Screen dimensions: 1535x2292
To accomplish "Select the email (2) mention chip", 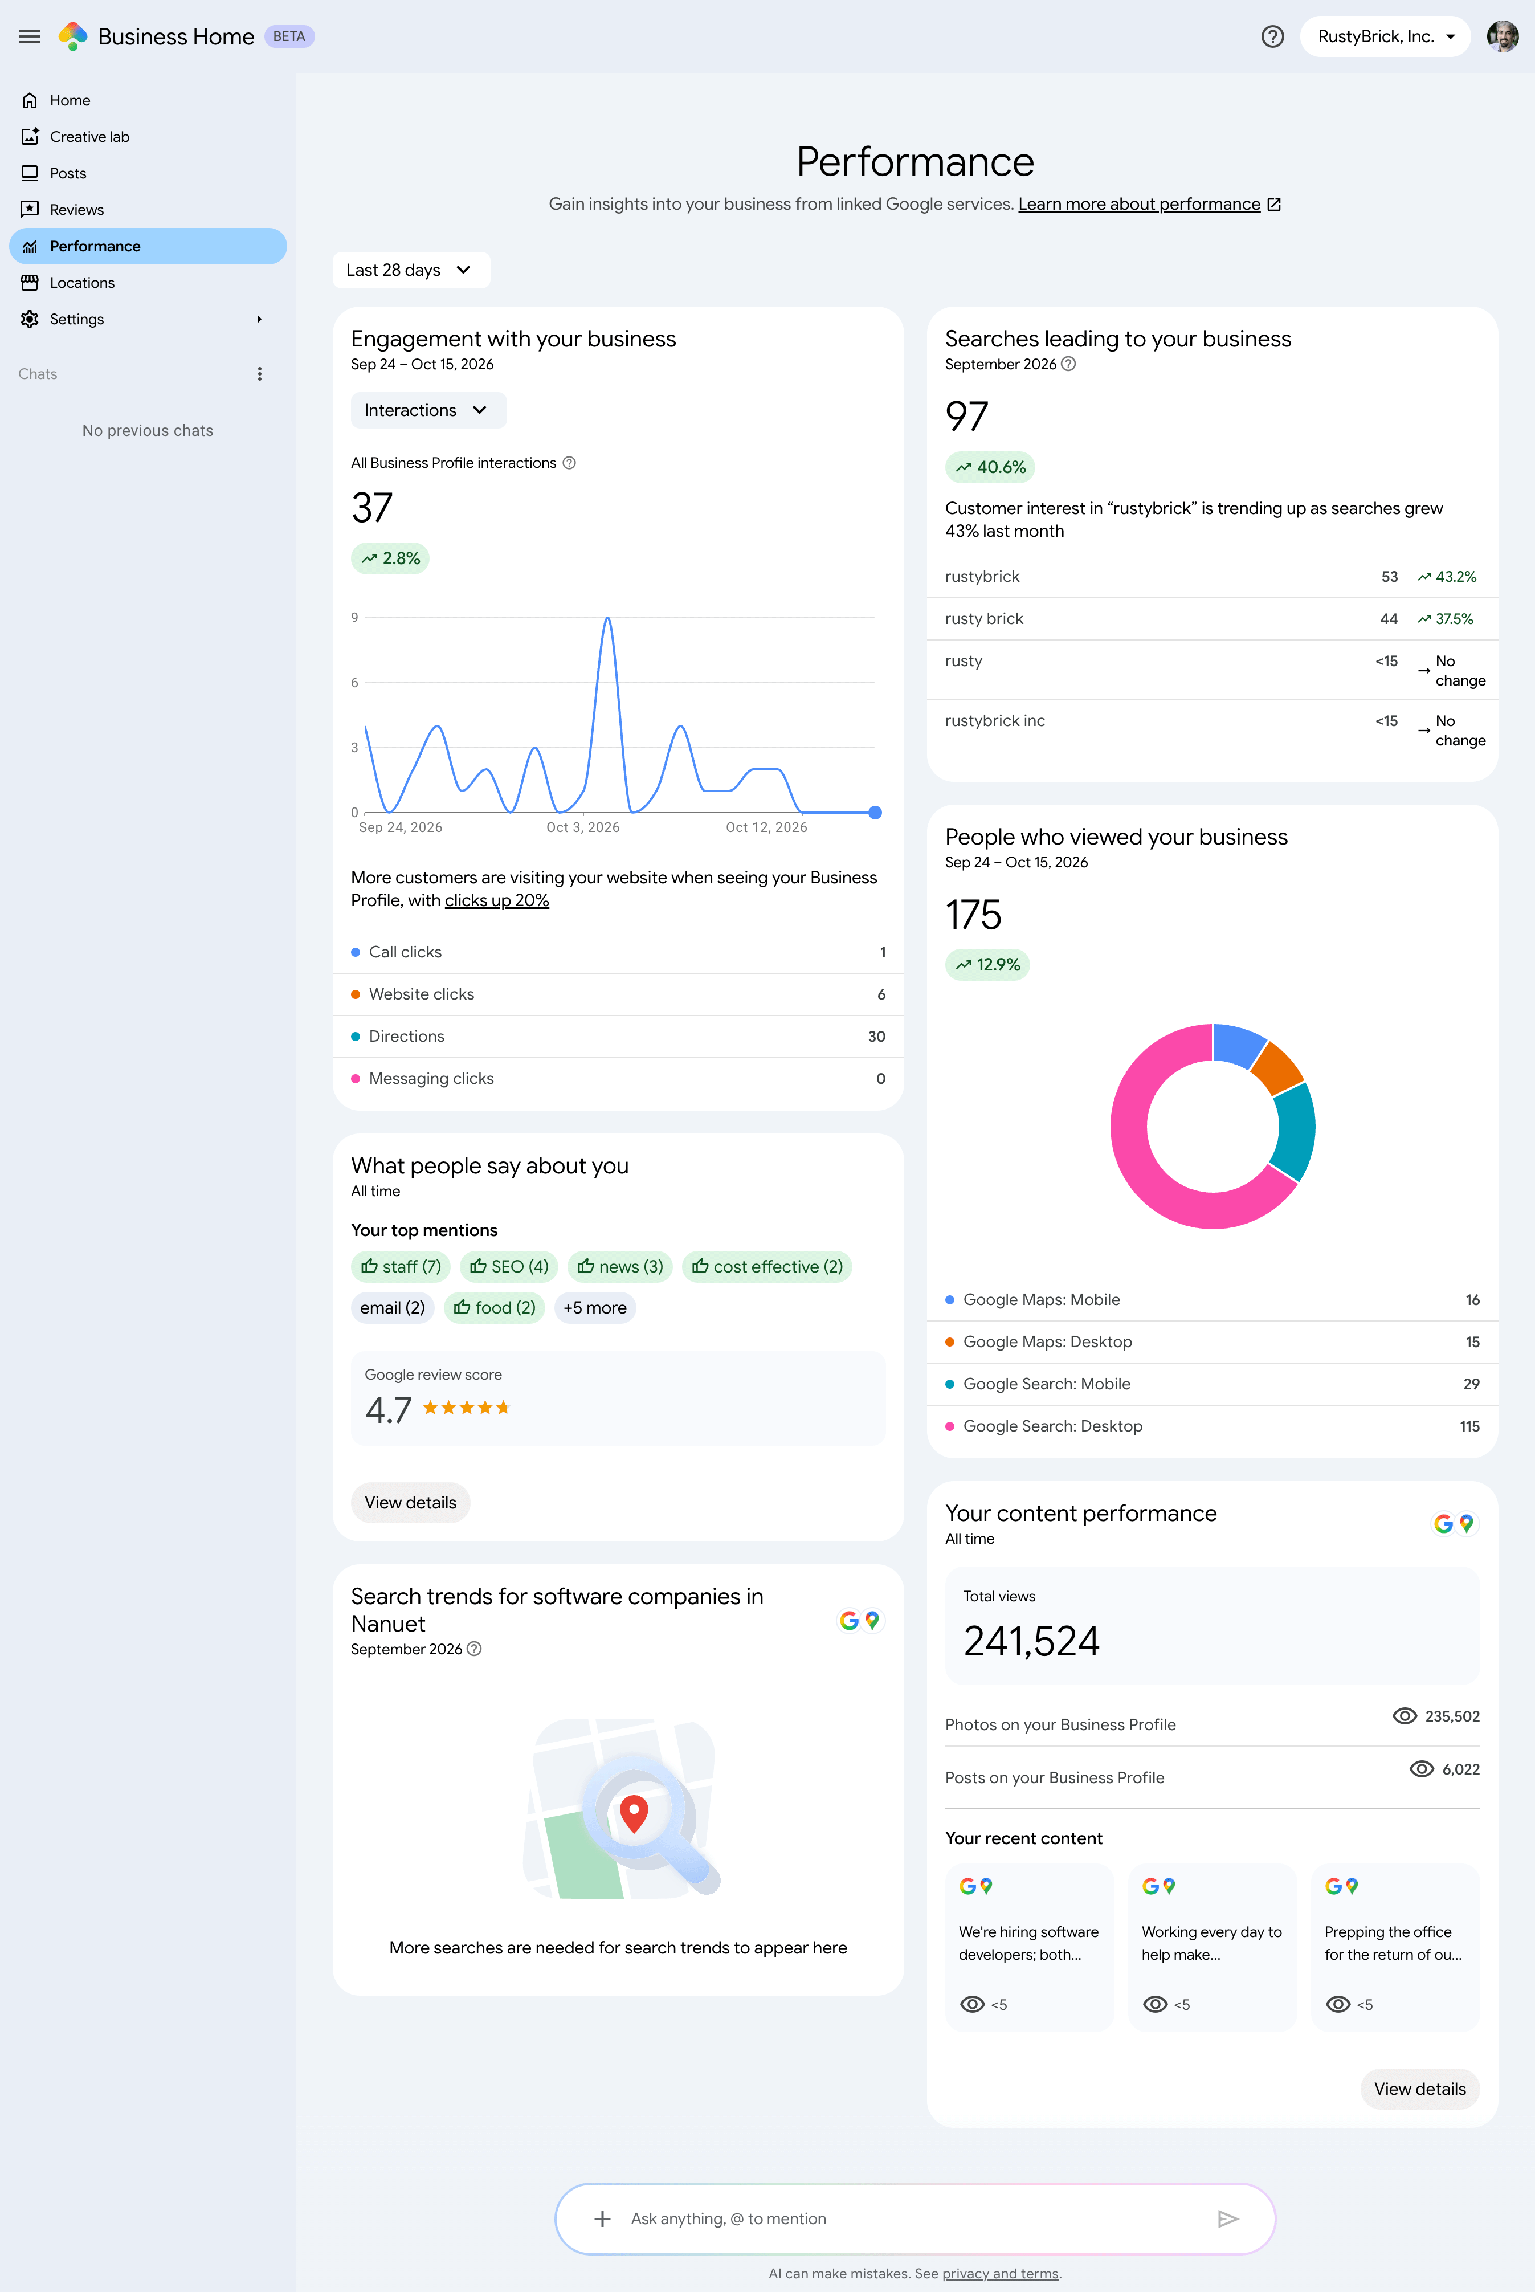I will coord(391,1308).
